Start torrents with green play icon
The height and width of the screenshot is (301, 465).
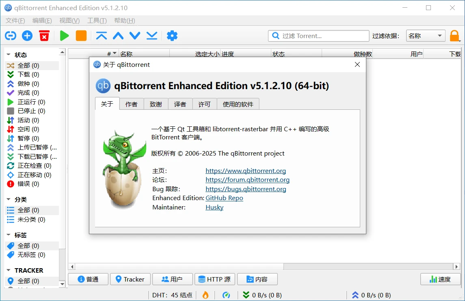[x=64, y=36]
